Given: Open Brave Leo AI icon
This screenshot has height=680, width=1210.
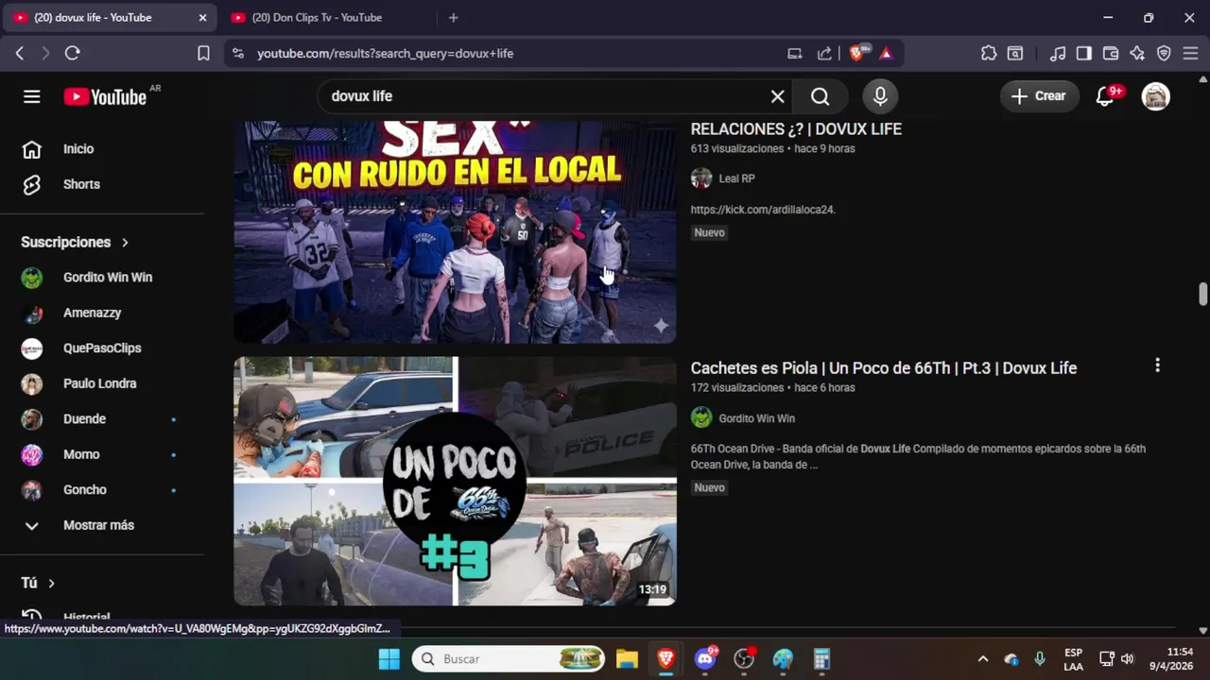Looking at the screenshot, I should 1137,54.
